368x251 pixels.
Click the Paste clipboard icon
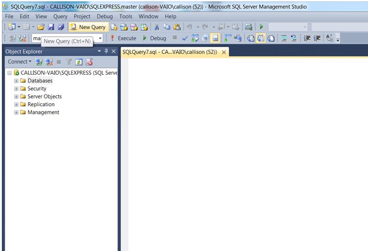pos(177,27)
